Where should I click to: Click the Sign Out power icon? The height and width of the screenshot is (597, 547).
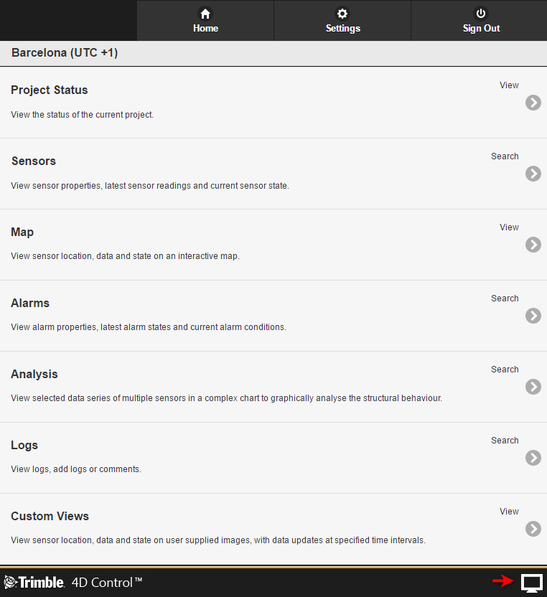click(481, 14)
